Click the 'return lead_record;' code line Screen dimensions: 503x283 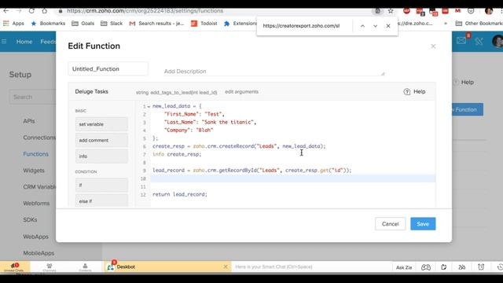coord(180,194)
